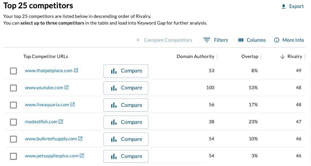Viewport: 311px width, 166px height.
Task: Tick the checkbox for www.bulkreefsupply.com
Action: coord(13,139)
